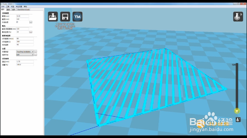Switch to the 基本 (Basic) tab
Screen dimensions: 247x138
[x=3, y=9]
